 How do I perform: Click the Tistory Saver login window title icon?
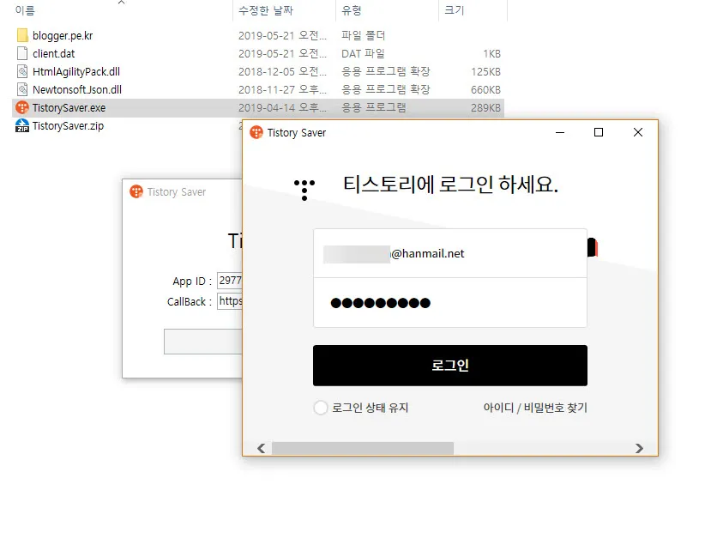(256, 132)
